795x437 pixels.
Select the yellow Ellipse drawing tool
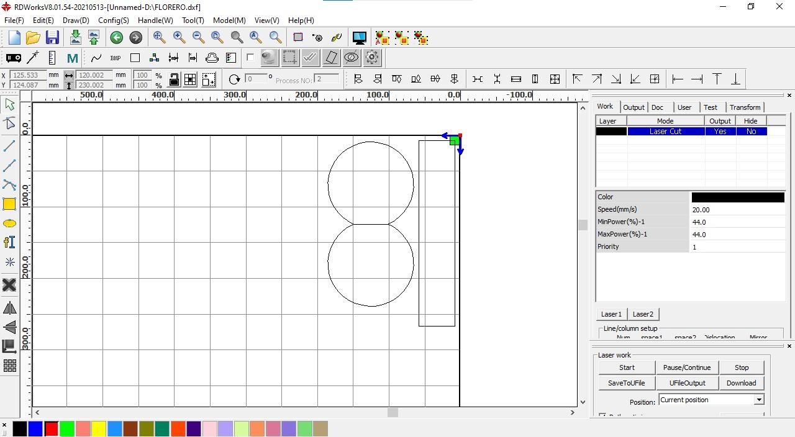pyautogui.click(x=9, y=223)
